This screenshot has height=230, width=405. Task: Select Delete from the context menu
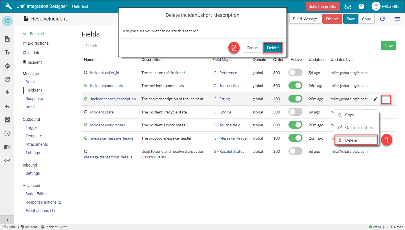(351, 140)
